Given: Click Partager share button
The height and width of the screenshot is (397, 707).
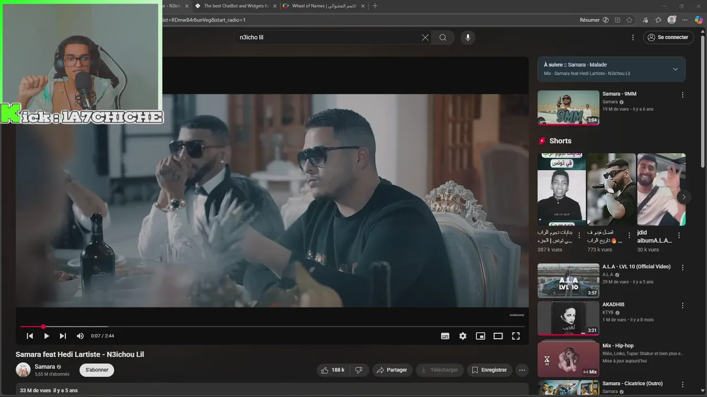Looking at the screenshot, I should [x=392, y=370].
